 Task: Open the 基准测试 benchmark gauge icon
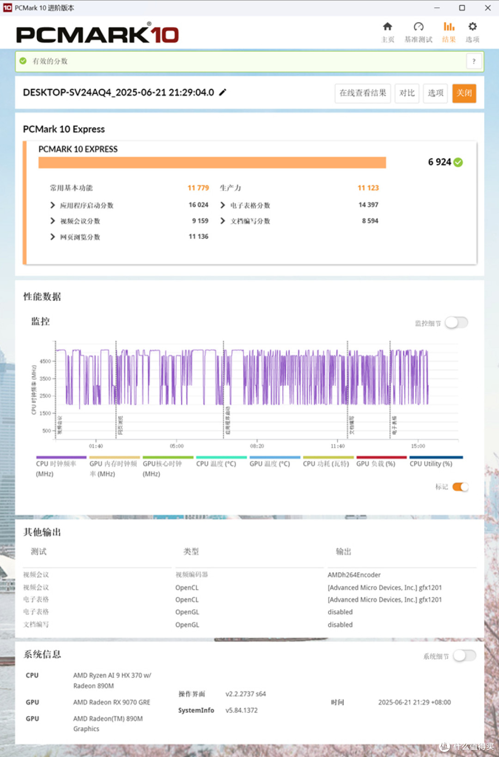click(x=419, y=27)
